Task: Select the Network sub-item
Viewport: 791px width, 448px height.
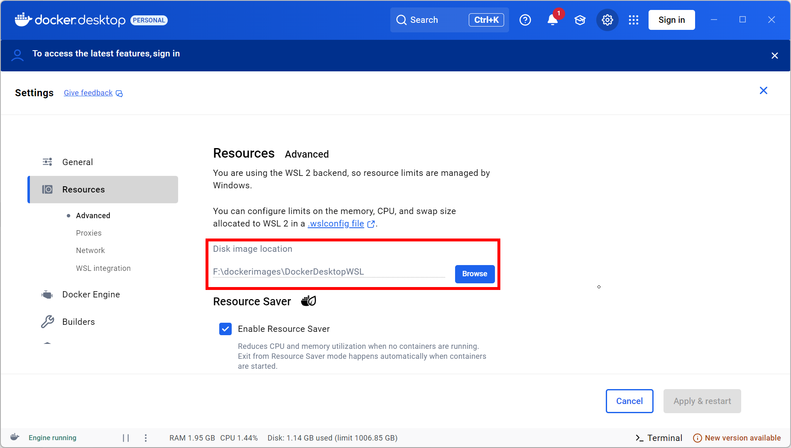Action: [91, 251]
